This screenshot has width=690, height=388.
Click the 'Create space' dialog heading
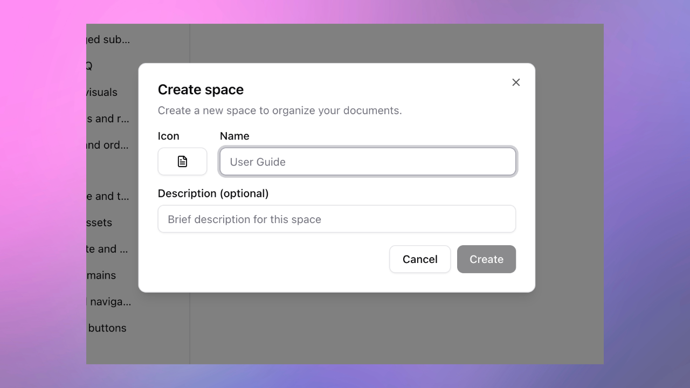point(201,89)
